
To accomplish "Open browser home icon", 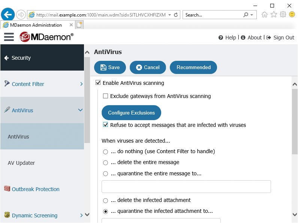I will [265, 15].
